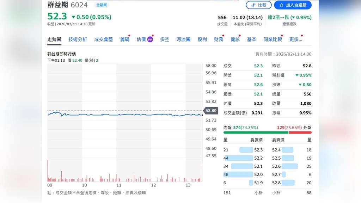Click the green 內盤 portion of ratio bar
The width and height of the screenshot is (361, 203).
point(256,133)
